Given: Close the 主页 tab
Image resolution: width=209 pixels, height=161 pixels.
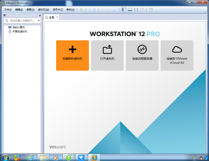Looking at the screenshot, I should (57, 17).
